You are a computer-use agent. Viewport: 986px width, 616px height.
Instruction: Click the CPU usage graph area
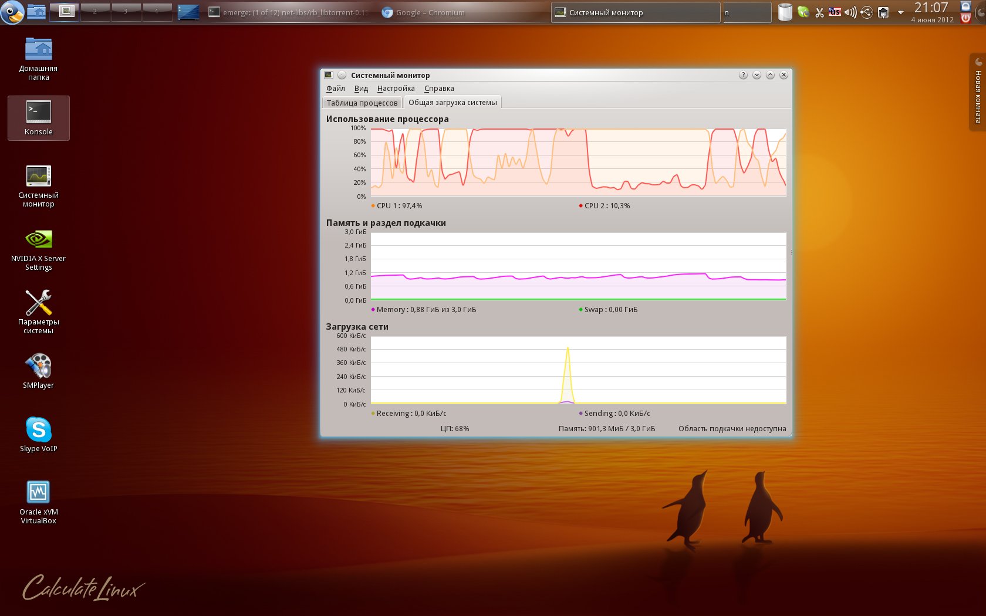578,163
